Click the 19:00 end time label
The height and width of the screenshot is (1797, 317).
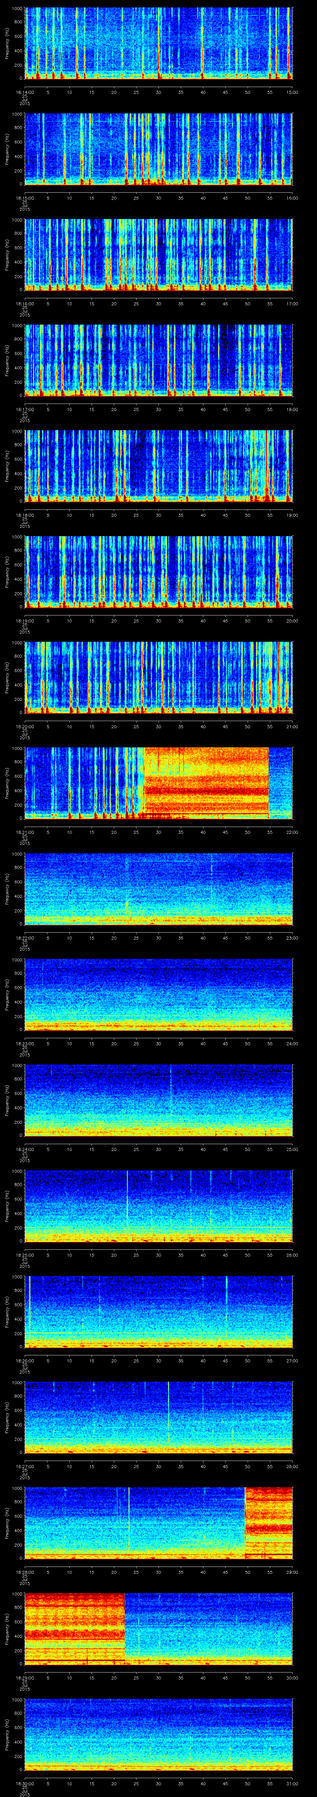(292, 515)
